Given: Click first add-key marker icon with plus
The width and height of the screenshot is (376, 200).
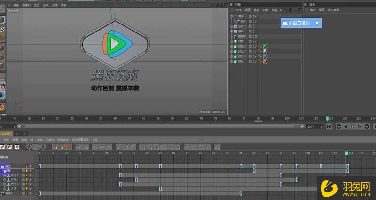Looking at the screenshot, I should [55, 146].
